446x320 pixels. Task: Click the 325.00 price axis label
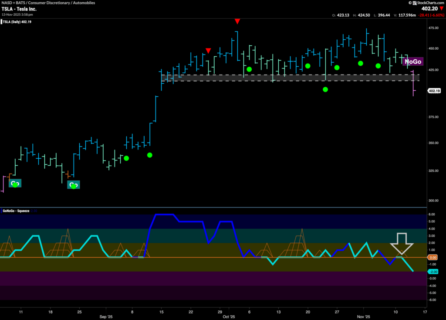click(x=433, y=171)
